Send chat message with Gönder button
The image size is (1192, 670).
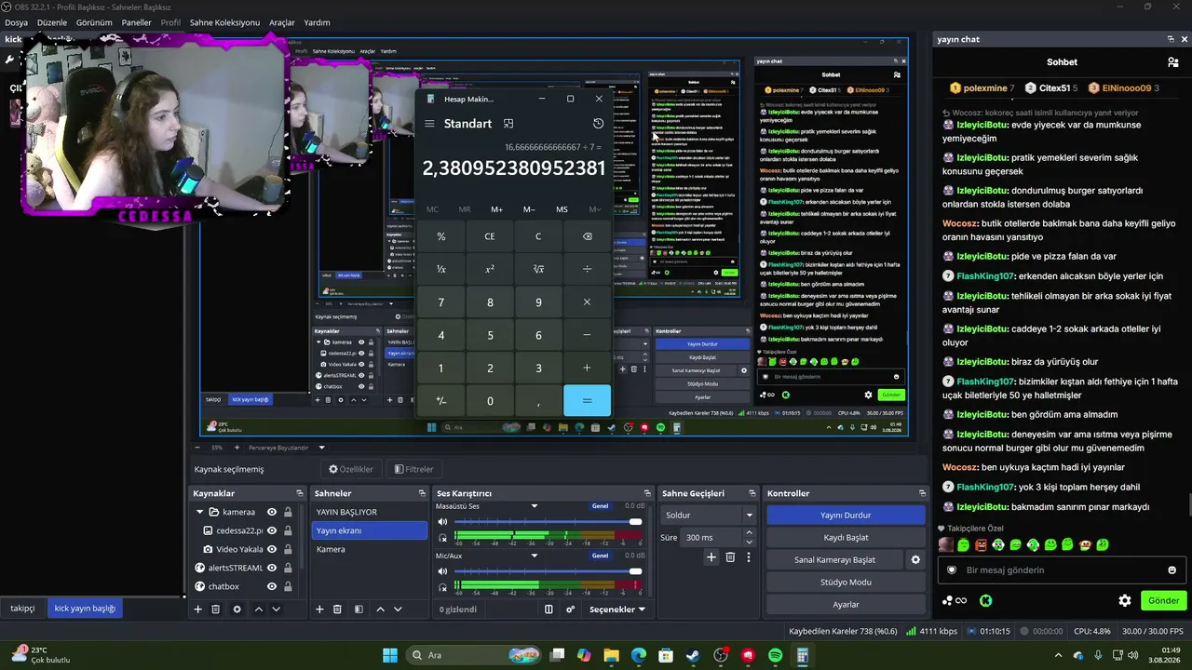1163,600
